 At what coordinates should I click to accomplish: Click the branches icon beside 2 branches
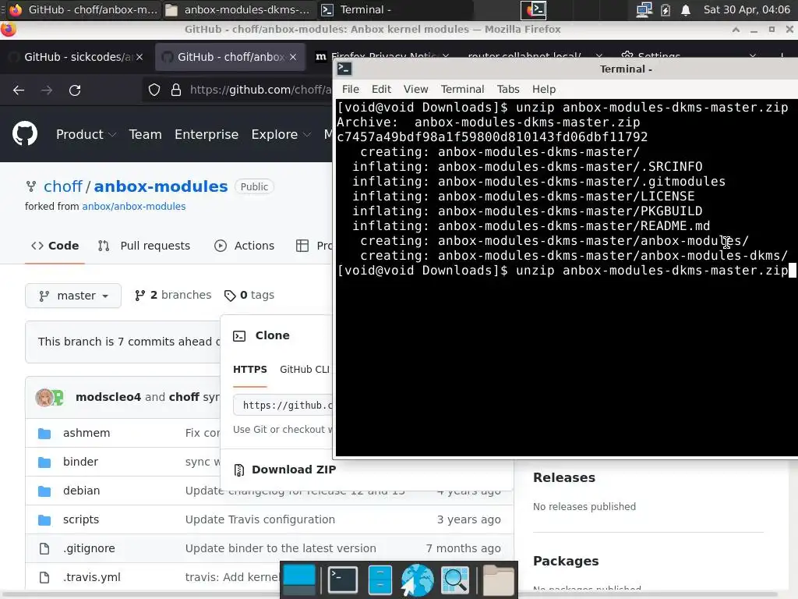coord(140,296)
